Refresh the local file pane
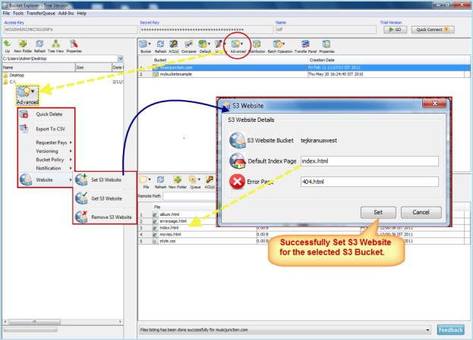 39,46
